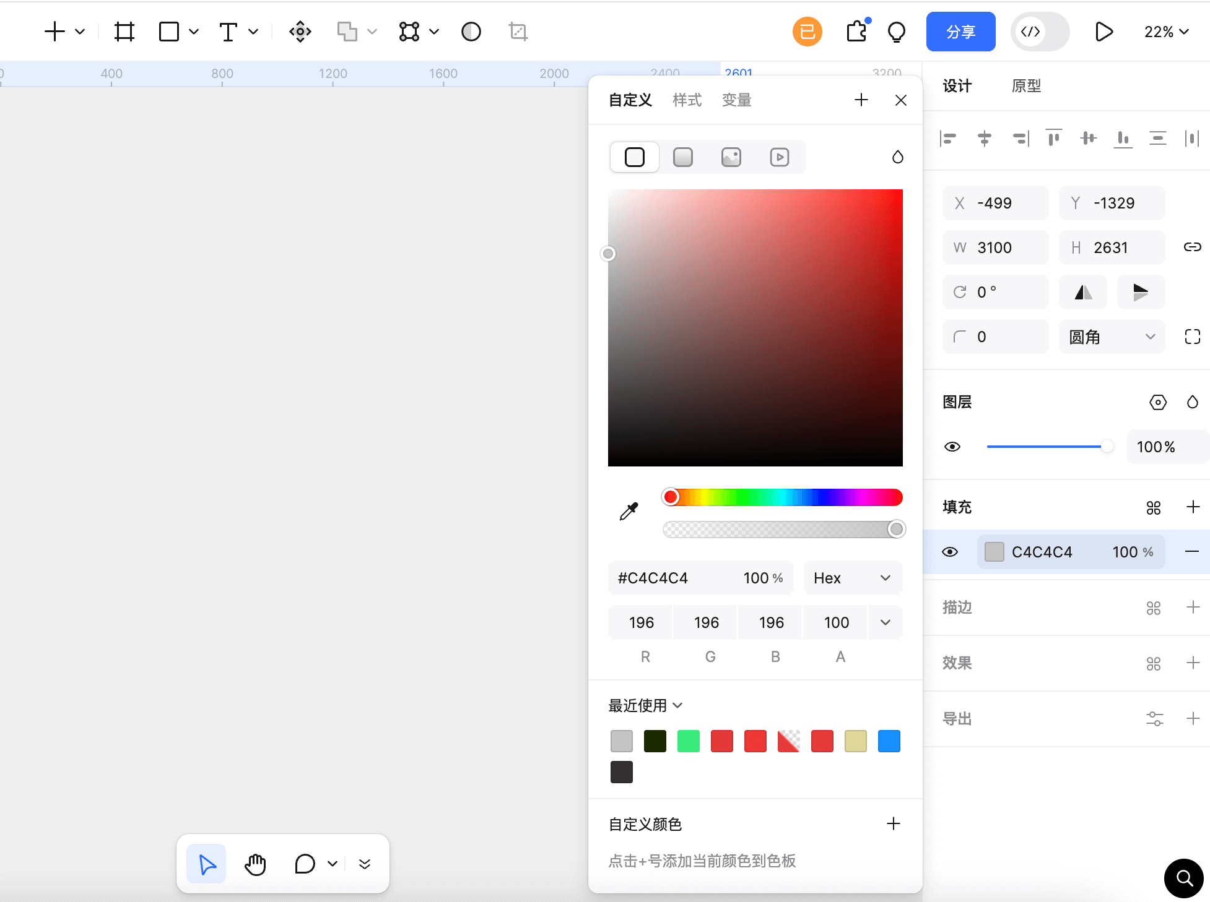Click the mask tool icon
This screenshot has height=902, width=1210.
pos(471,31)
